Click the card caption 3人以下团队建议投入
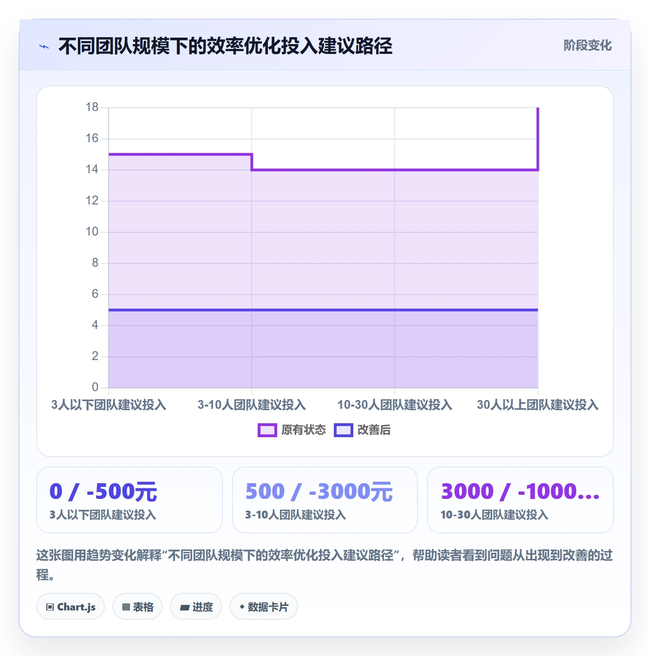This screenshot has height=656, width=650. (x=103, y=515)
